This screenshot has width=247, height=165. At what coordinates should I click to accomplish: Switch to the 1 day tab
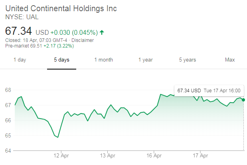point(20,60)
